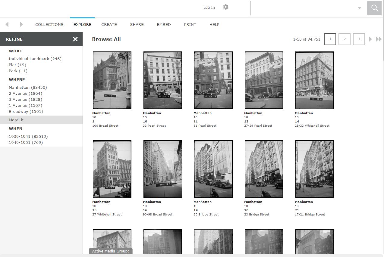
Task: Click the '27 Whitehall Street' caption text
Action: click(x=107, y=215)
